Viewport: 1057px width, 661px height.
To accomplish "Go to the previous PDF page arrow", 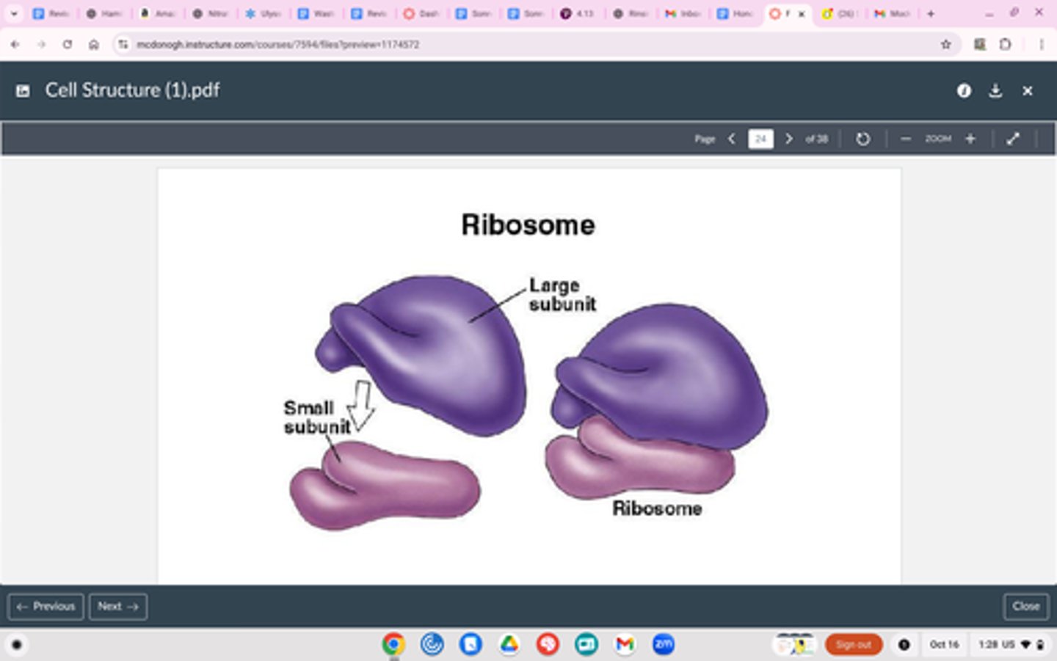I will tap(732, 139).
